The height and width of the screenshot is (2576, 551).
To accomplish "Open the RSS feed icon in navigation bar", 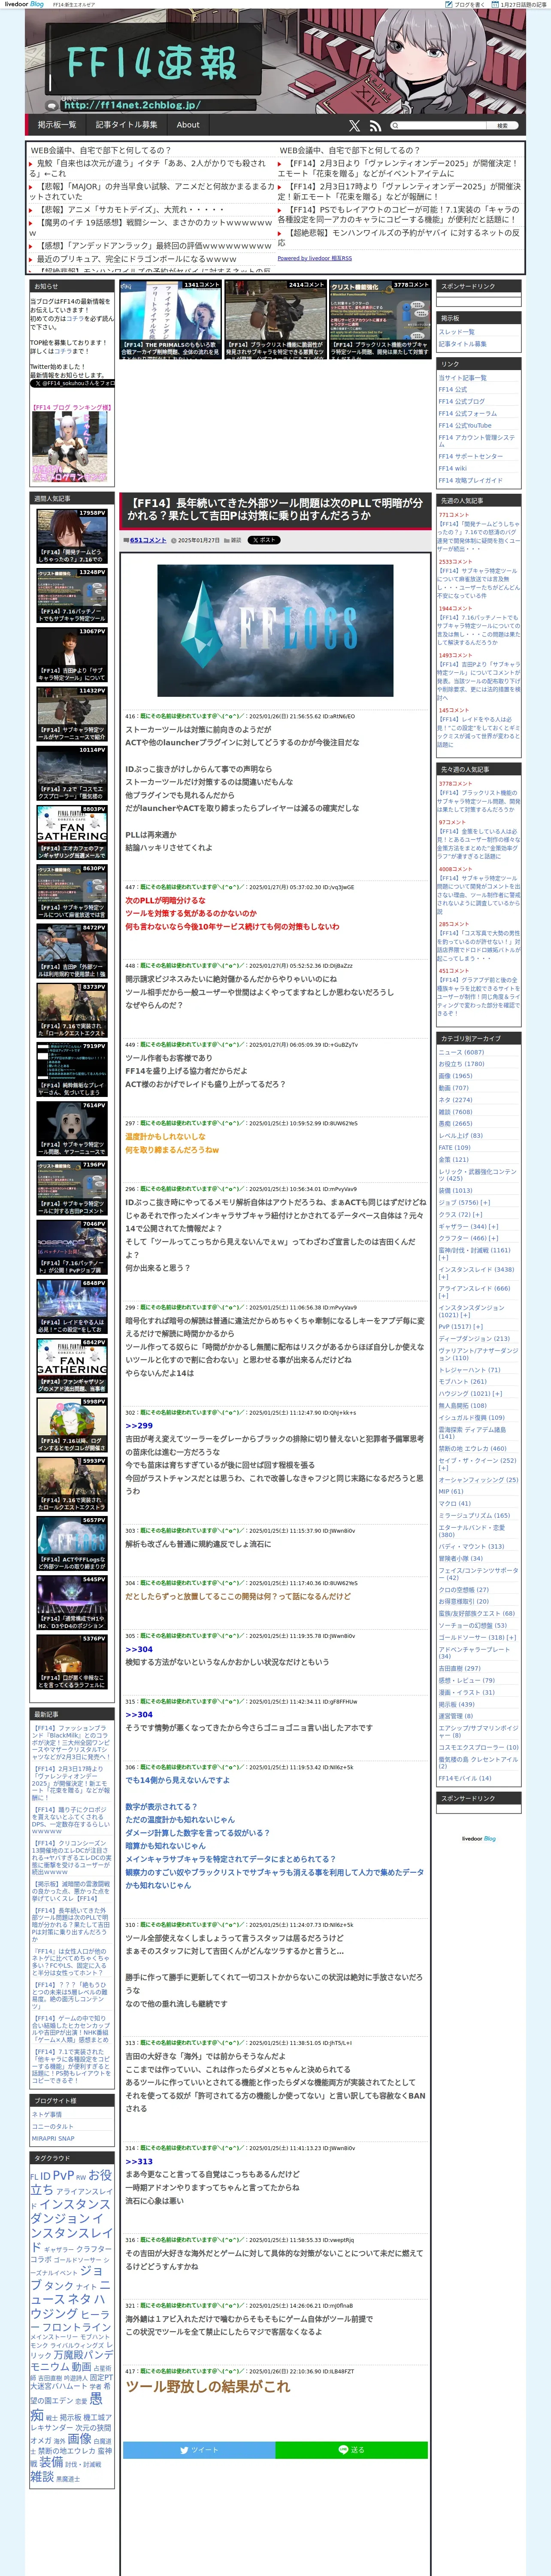I will [375, 126].
